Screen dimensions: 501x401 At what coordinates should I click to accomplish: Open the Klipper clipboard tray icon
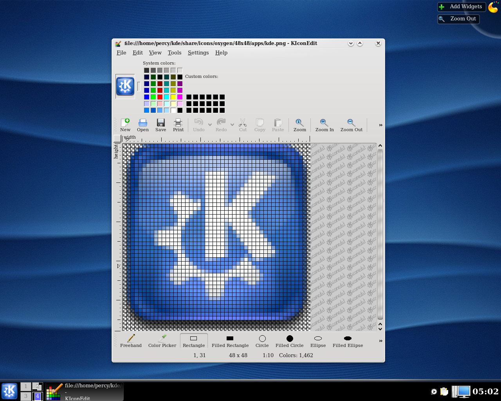tap(444, 391)
